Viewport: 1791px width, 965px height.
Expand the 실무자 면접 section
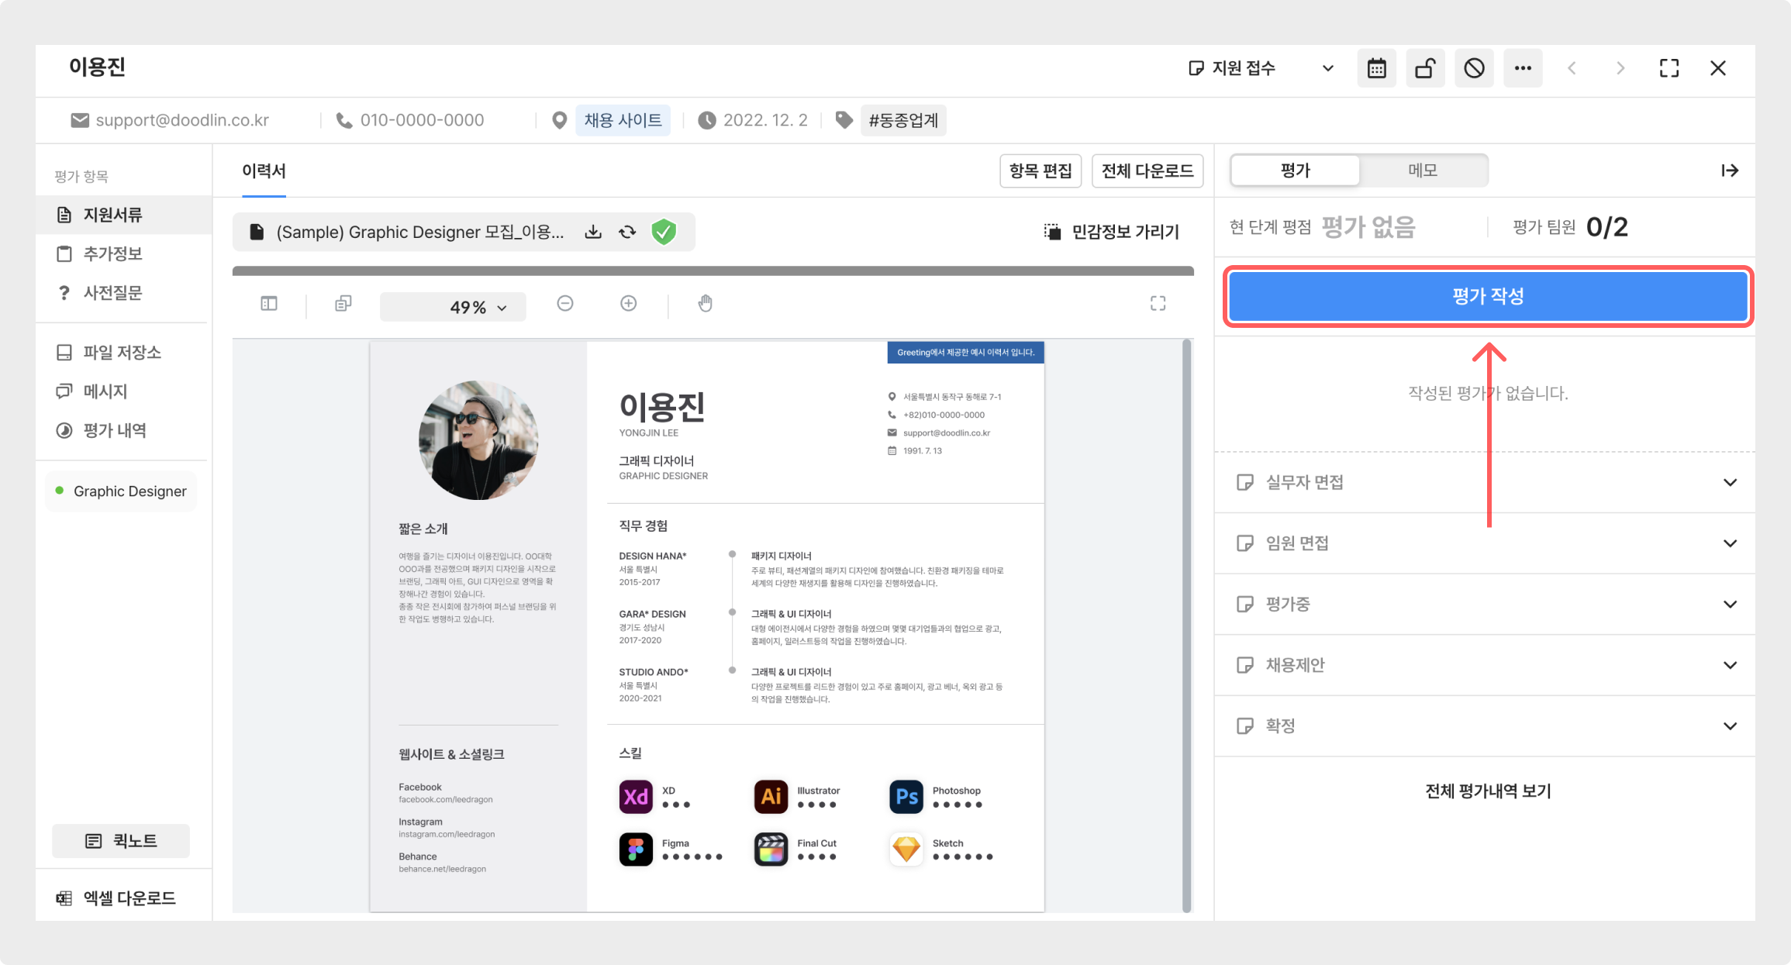click(x=1485, y=482)
